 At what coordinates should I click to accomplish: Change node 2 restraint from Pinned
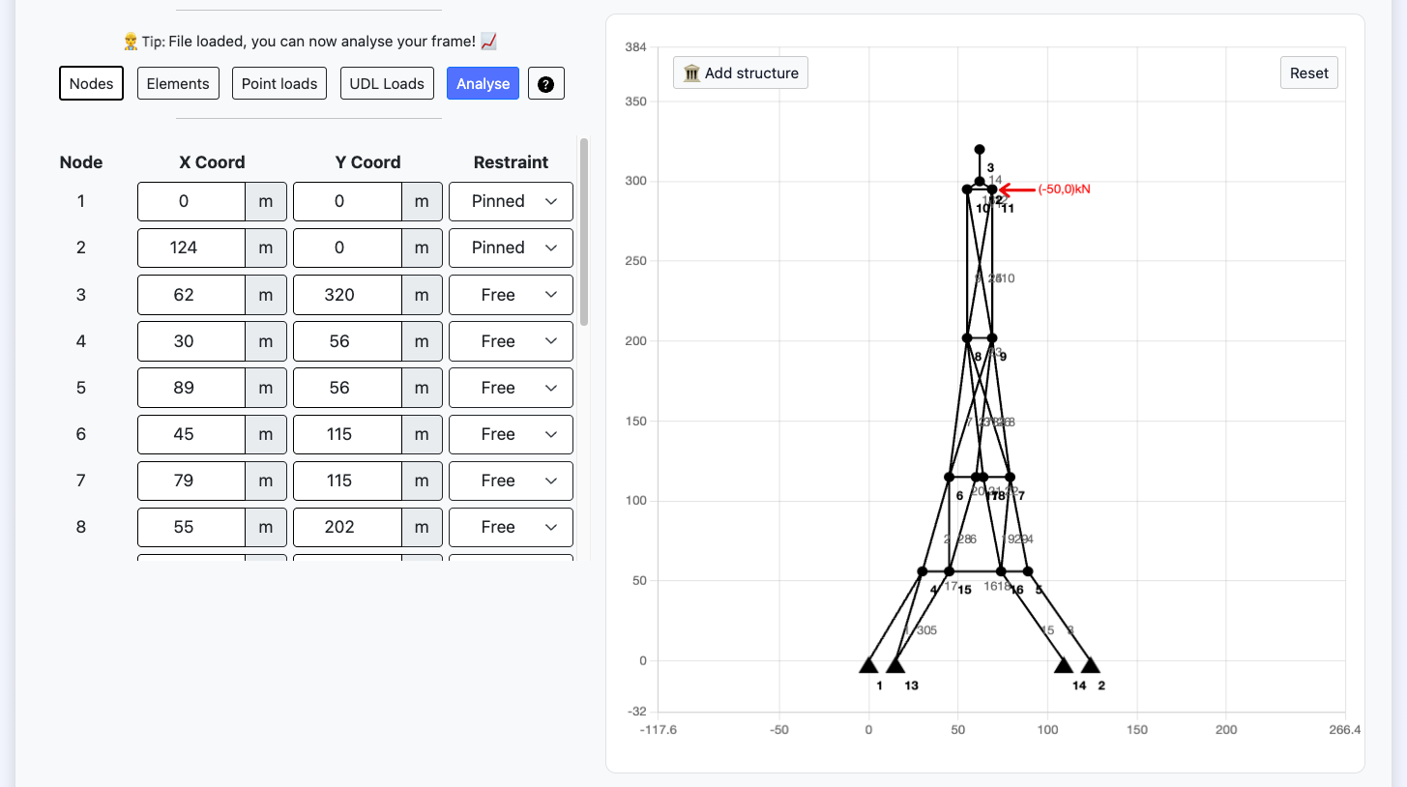coord(511,248)
